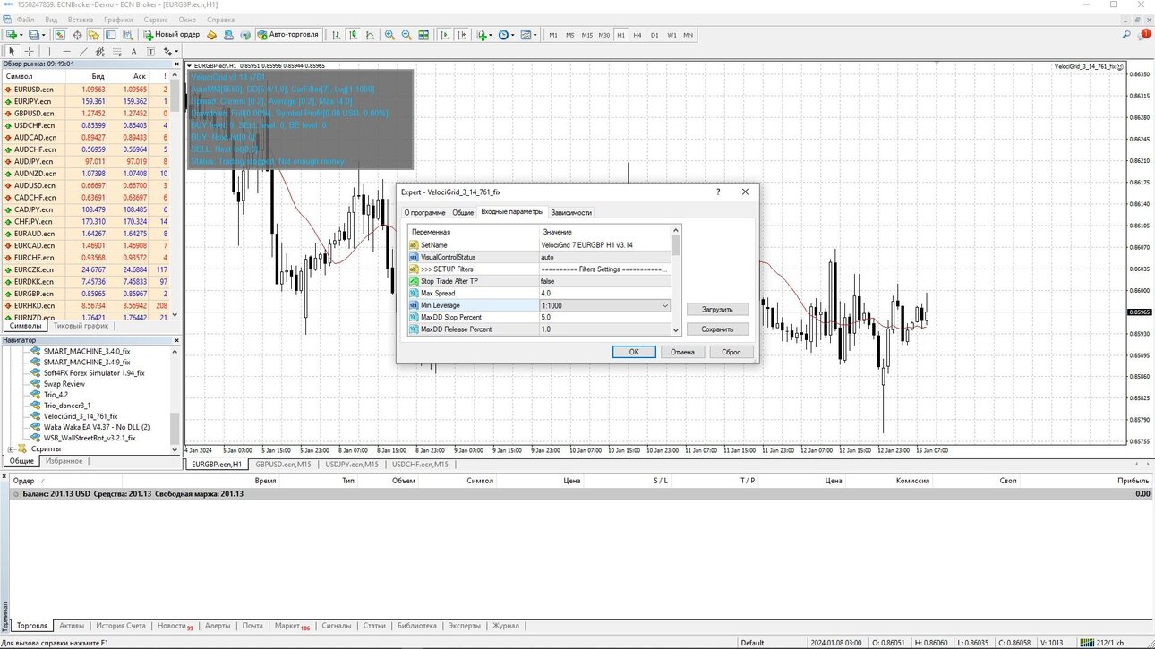
Task: Switch chart to line chart icon
Action: (370, 35)
